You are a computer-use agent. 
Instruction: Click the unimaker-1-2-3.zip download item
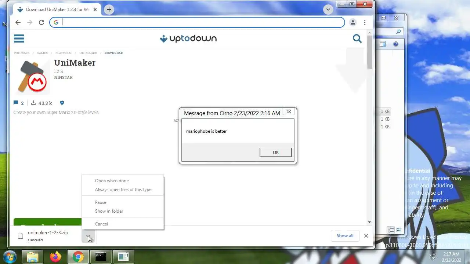[x=48, y=236]
